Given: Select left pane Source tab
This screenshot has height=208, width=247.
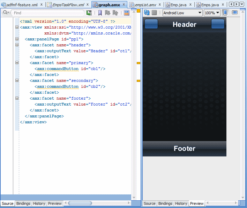Looking at the screenshot, I should tap(8, 203).
